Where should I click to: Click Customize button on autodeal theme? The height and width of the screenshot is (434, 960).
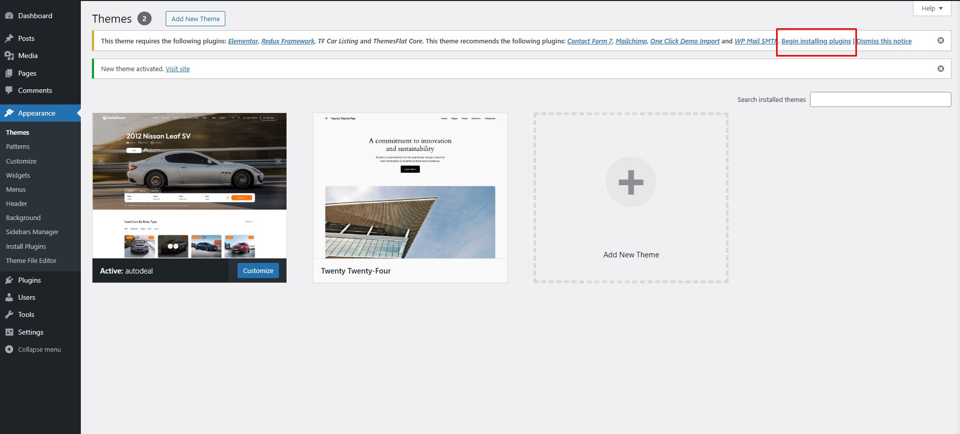click(x=258, y=270)
